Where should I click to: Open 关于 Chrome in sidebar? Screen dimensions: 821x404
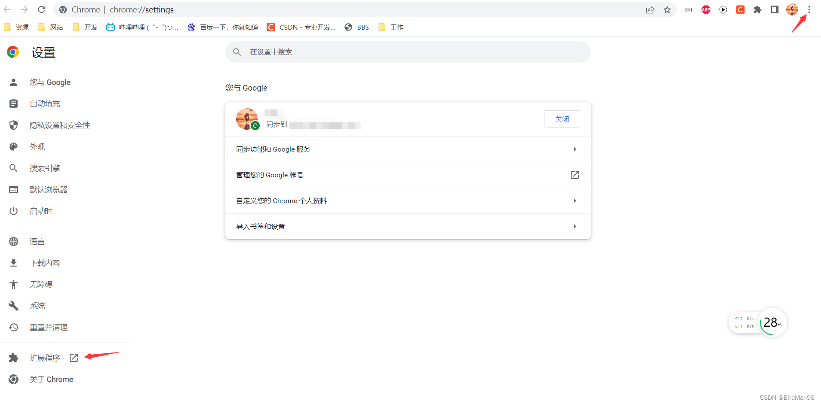click(51, 379)
